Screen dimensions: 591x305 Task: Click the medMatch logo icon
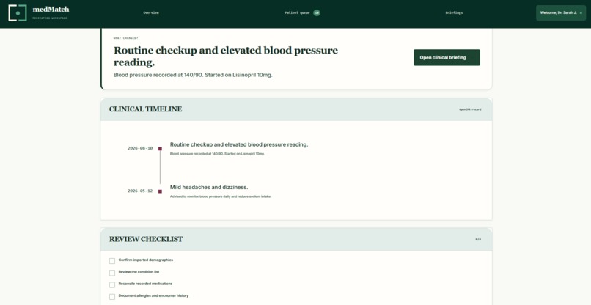(x=18, y=12)
